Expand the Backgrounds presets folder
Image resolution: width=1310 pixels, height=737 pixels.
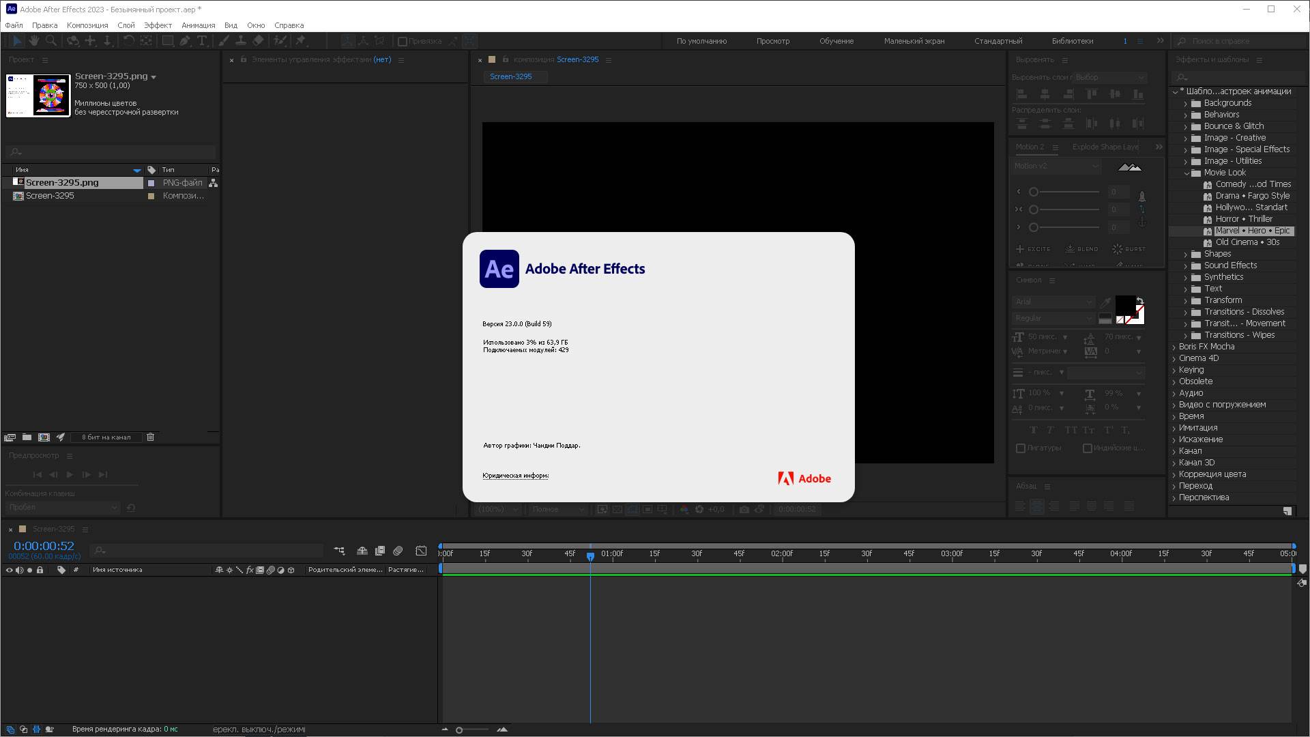(x=1185, y=104)
